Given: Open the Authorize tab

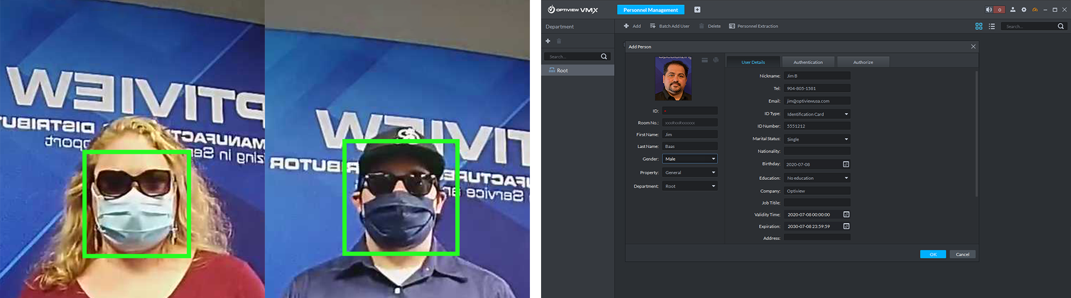Looking at the screenshot, I should pos(863,62).
